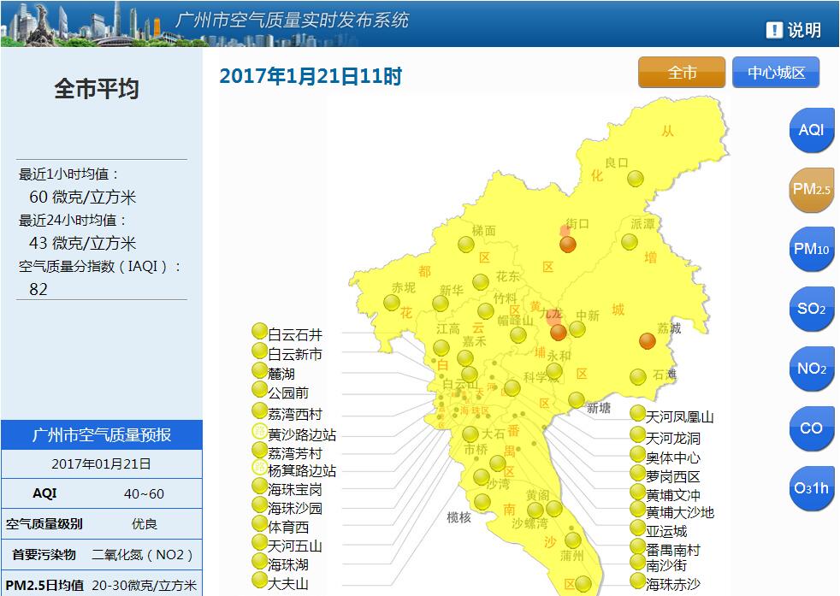The height and width of the screenshot is (596, 840).
Task: Click the 海珠湖 station marker
Action: point(260,562)
